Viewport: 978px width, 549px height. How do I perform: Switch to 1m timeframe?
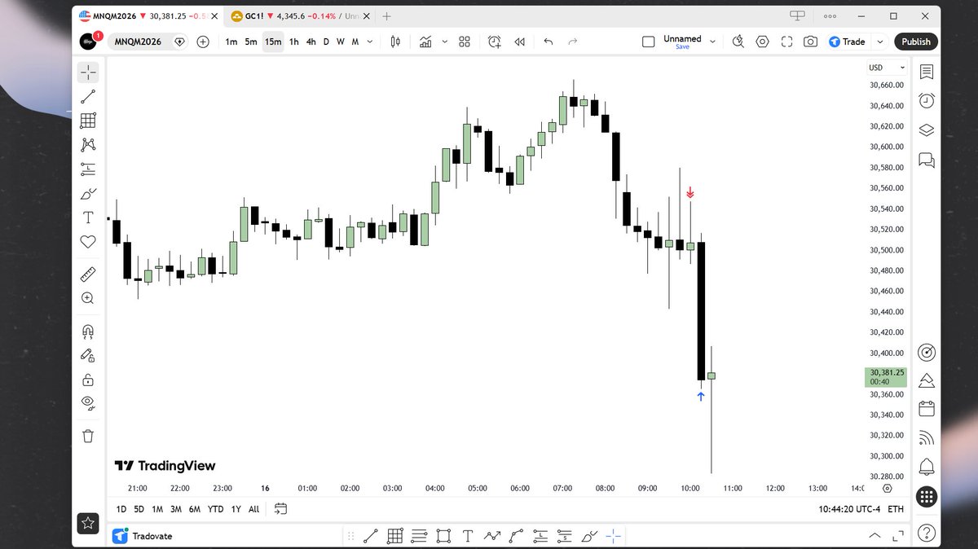[x=231, y=42]
